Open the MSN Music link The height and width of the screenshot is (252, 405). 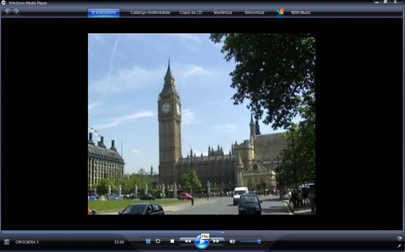pyautogui.click(x=301, y=12)
